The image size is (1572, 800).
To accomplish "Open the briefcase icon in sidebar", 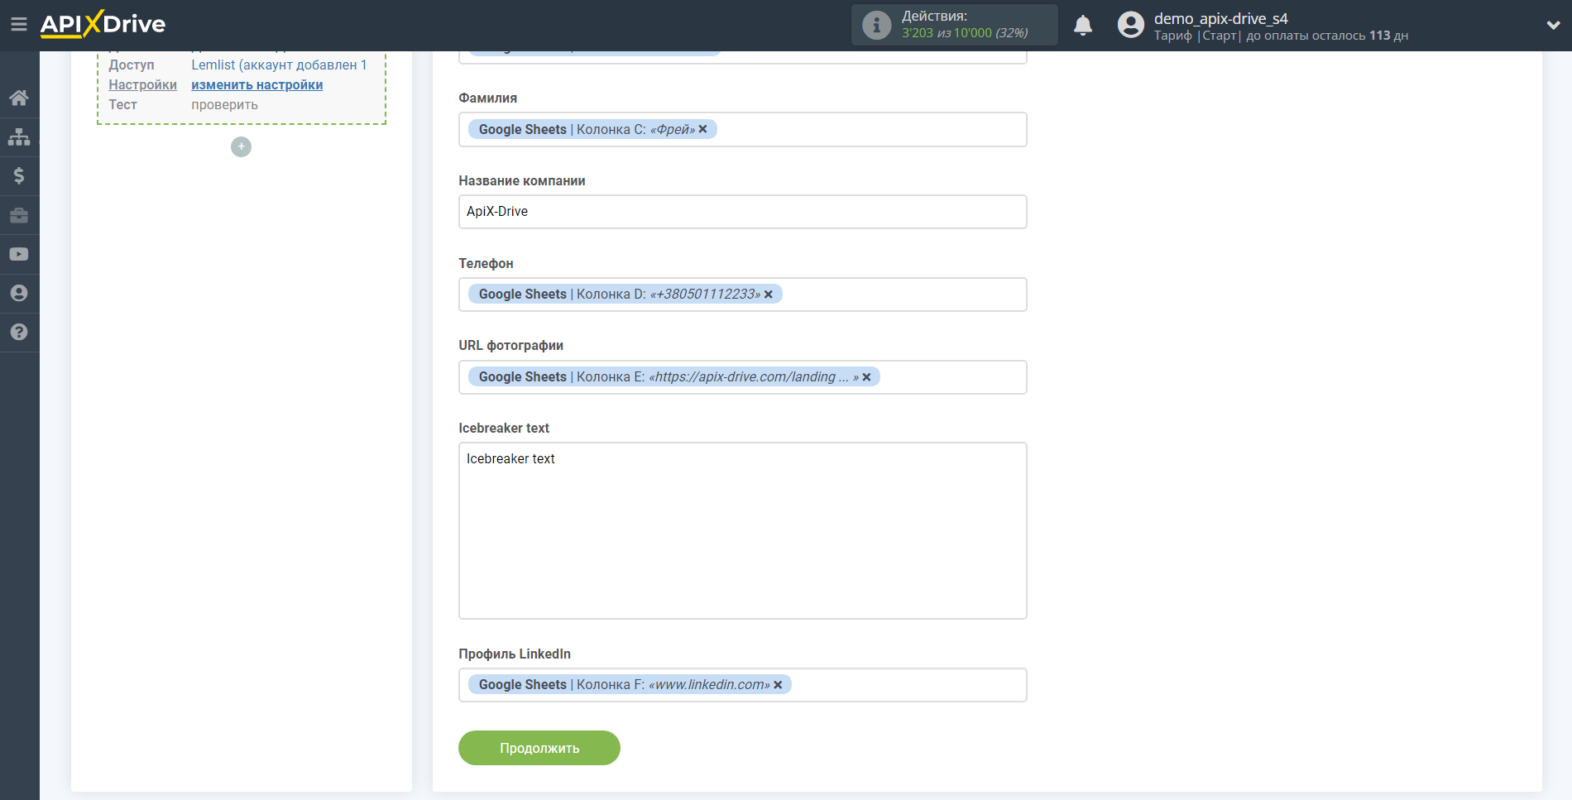I will (19, 215).
